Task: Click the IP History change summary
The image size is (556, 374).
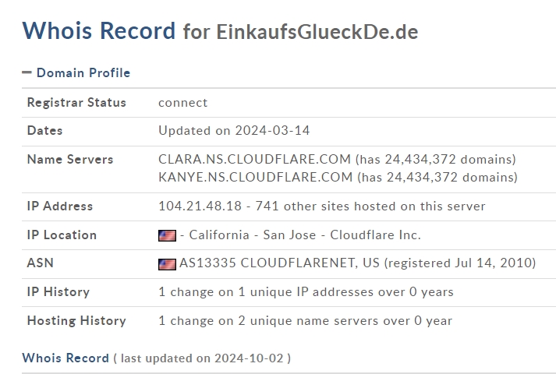Action: click(x=306, y=292)
